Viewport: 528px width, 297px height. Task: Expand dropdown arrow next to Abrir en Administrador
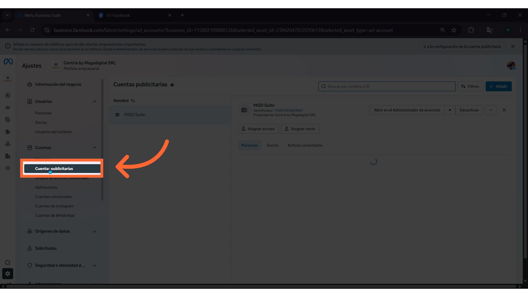coord(450,110)
